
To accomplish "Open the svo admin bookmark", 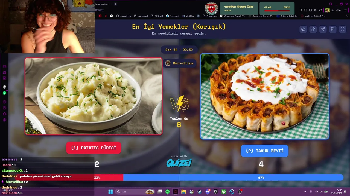I will point(124,16).
